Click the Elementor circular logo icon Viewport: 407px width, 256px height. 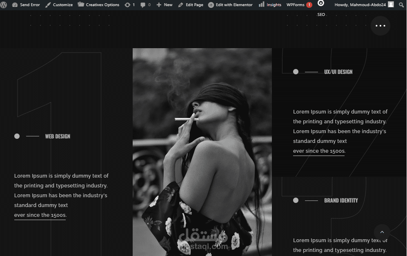click(211, 4)
